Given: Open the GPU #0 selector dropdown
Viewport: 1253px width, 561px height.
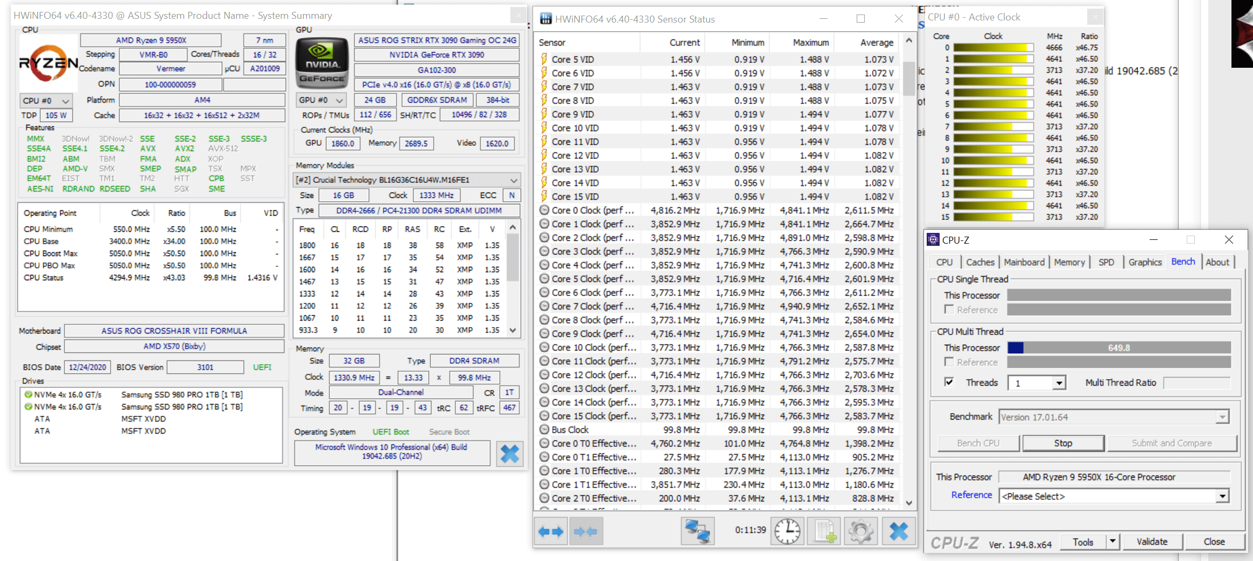Looking at the screenshot, I should click(321, 100).
